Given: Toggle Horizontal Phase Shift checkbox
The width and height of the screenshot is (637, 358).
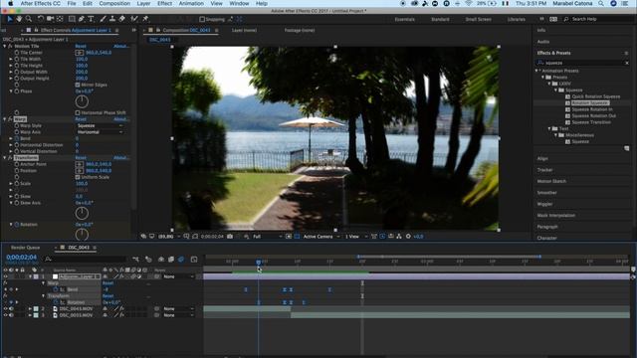Looking at the screenshot, I should [78, 112].
